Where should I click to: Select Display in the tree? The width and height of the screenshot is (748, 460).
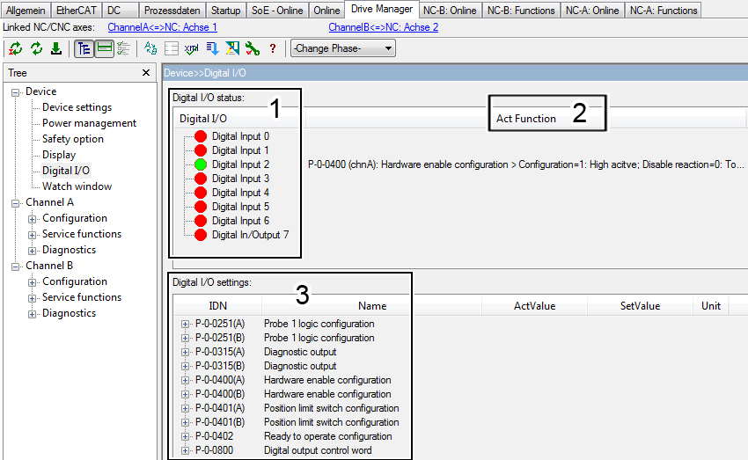coord(59,155)
